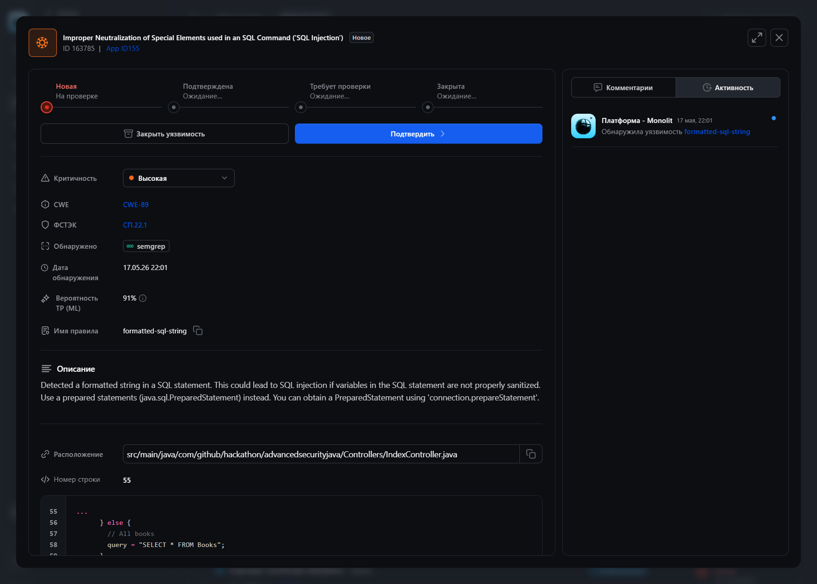Click the orange vulnerability type icon
This screenshot has height=584, width=817.
[x=43, y=43]
